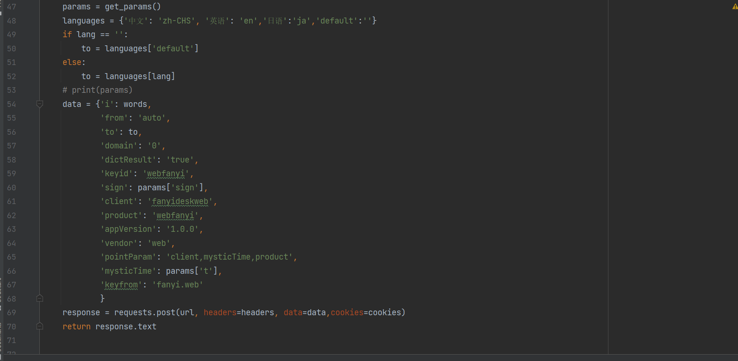Click the commented print(params) line
The width and height of the screenshot is (738, 361).
pos(97,90)
